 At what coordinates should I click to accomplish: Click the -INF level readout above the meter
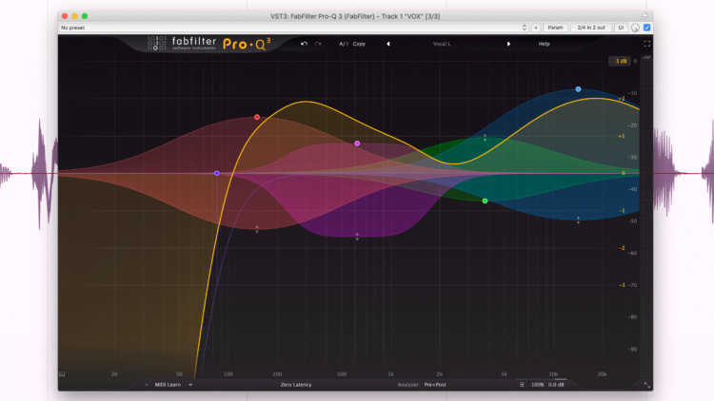point(646,57)
